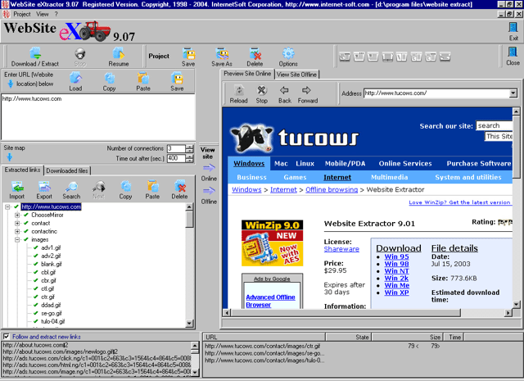Viewport: 524px width, 381px height.
Task: Open the Address dropdown arrow
Action: point(513,93)
